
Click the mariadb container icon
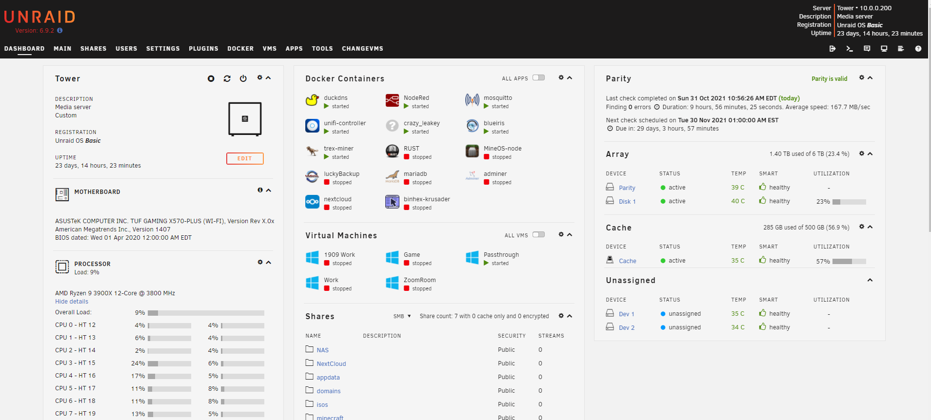pos(392,176)
